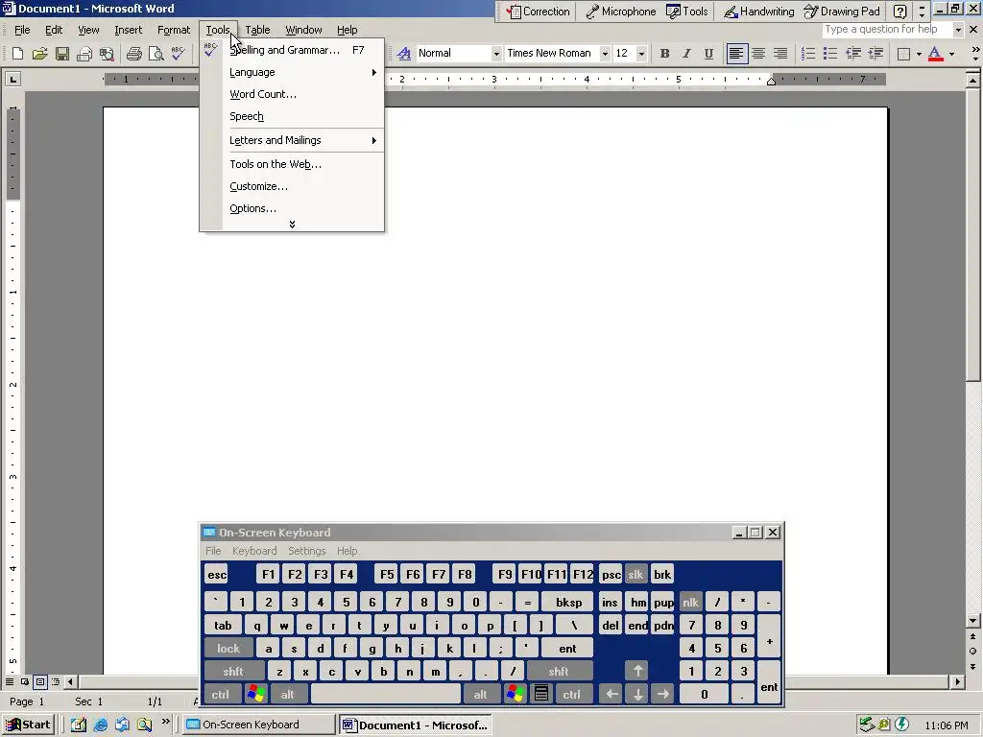Open Styles and Formatting double-A icon
This screenshot has height=737, width=983.
(404, 54)
